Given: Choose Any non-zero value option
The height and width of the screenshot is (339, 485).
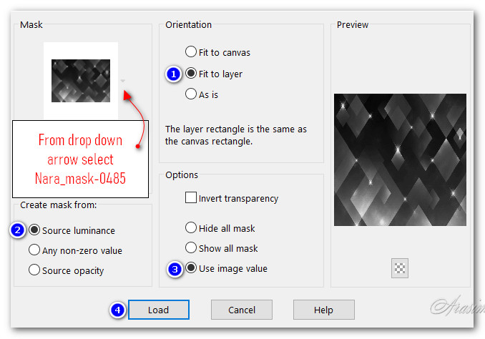Looking at the screenshot, I should (34, 250).
